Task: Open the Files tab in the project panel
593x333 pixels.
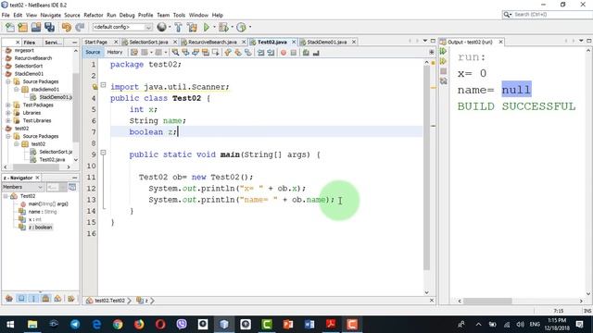Action: tap(30, 43)
